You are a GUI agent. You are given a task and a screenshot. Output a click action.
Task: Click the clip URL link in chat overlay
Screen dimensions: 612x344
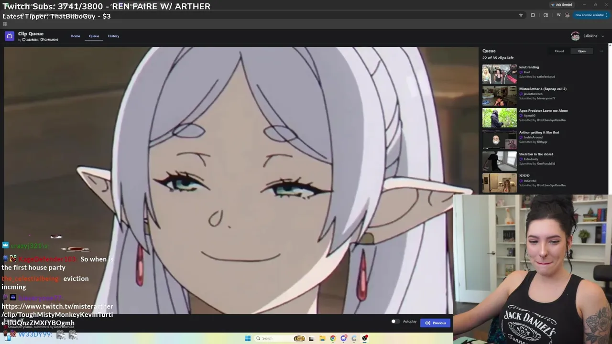57,314
